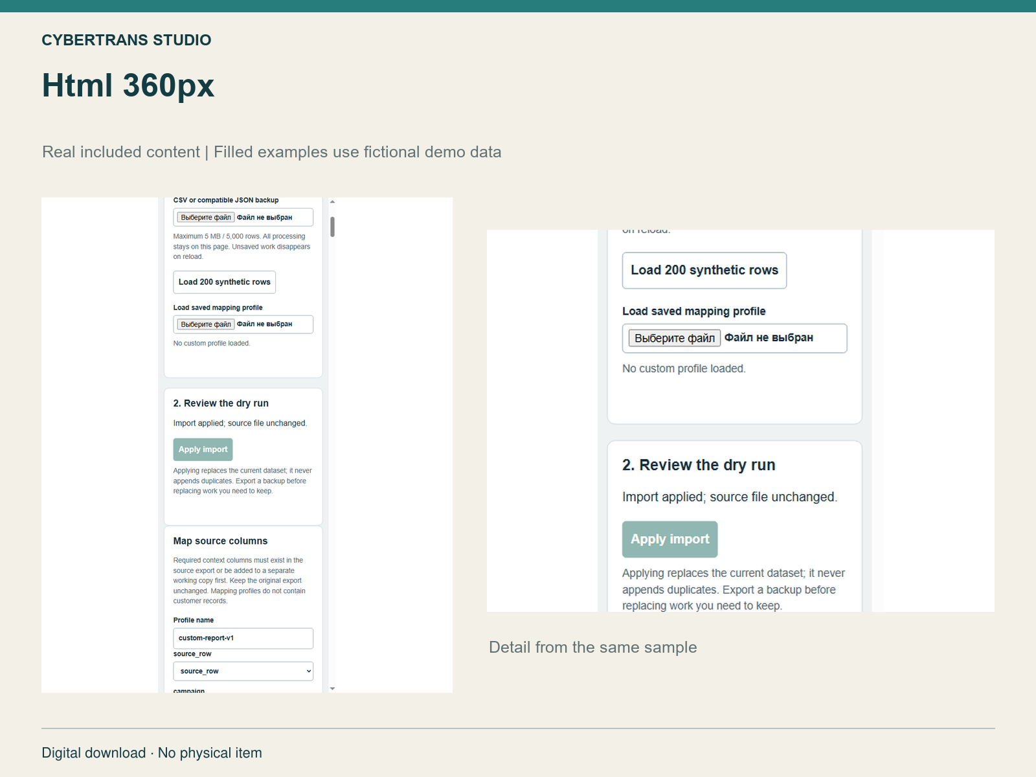Click 'Real included content' subtitle text
Viewport: 1036px width, 777px height.
[121, 152]
